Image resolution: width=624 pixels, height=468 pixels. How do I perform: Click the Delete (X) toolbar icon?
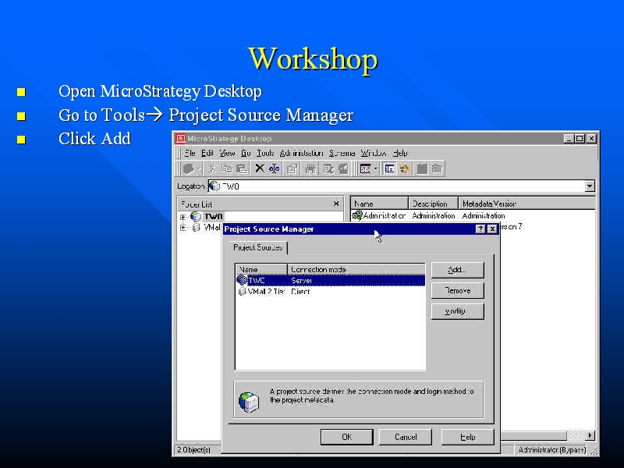(x=260, y=168)
